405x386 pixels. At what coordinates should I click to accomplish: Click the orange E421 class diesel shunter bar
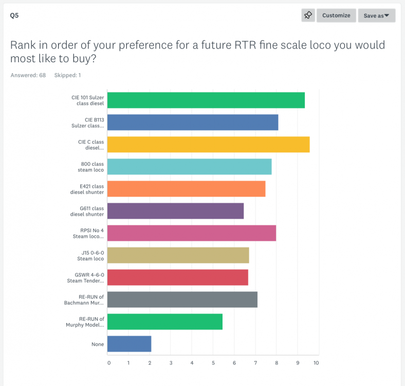pos(186,189)
